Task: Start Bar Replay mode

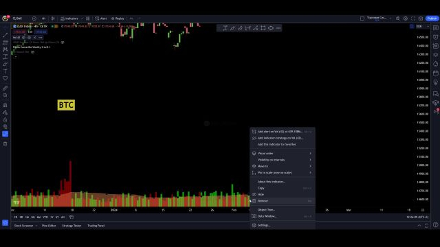Action: tap(118, 19)
